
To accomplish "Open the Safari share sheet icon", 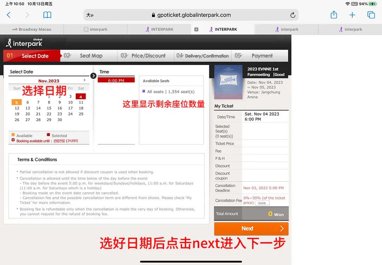I will tap(334, 15).
